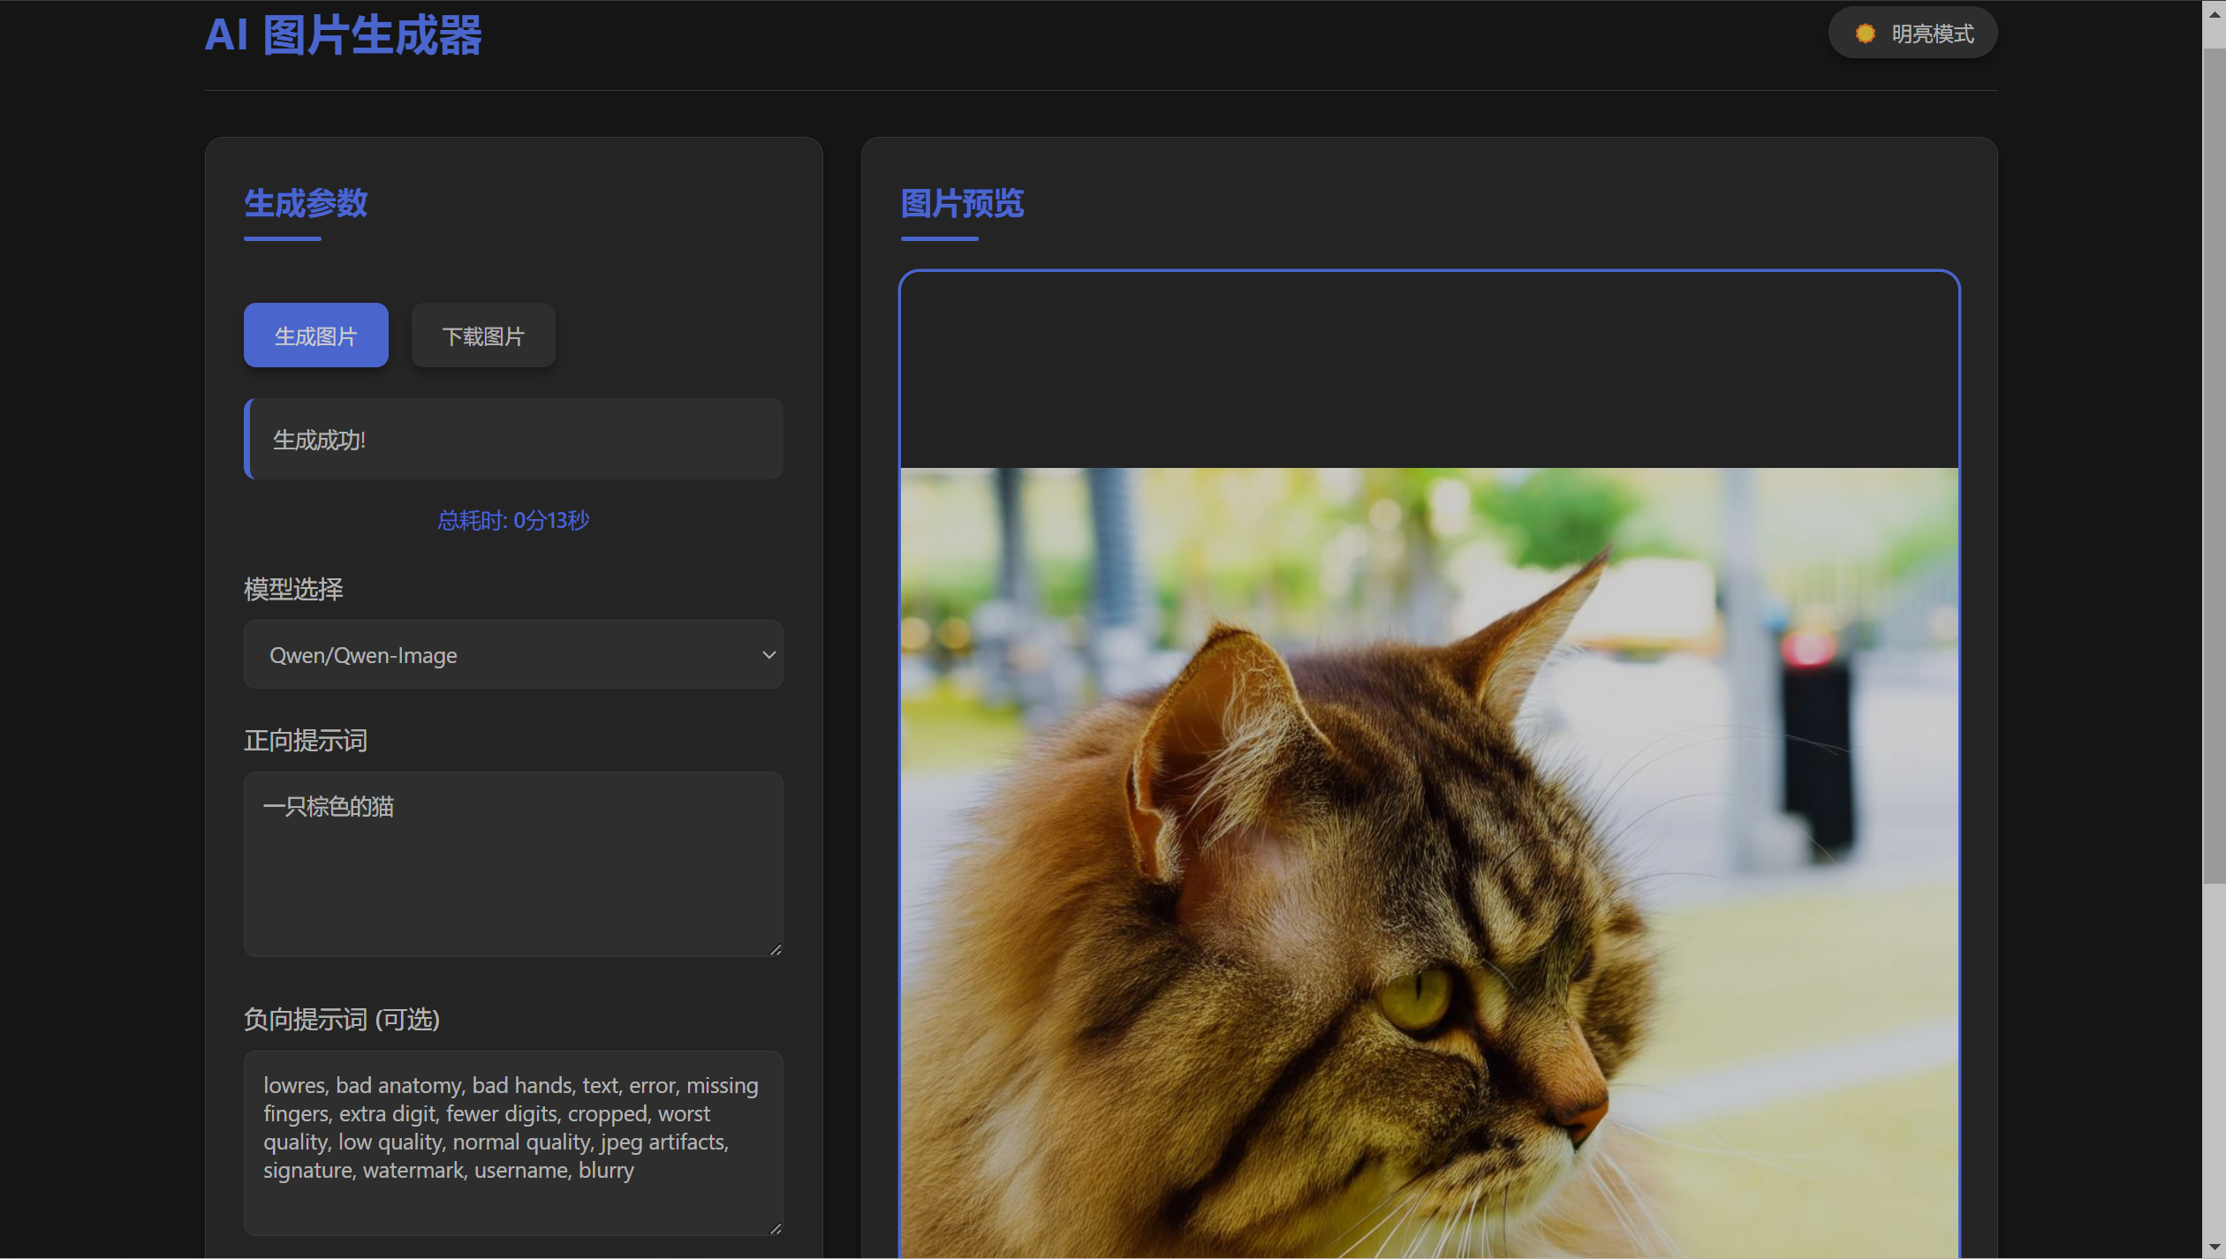Click the 生成参数 section heading
Screen dimensions: 2226x1259
coord(306,203)
